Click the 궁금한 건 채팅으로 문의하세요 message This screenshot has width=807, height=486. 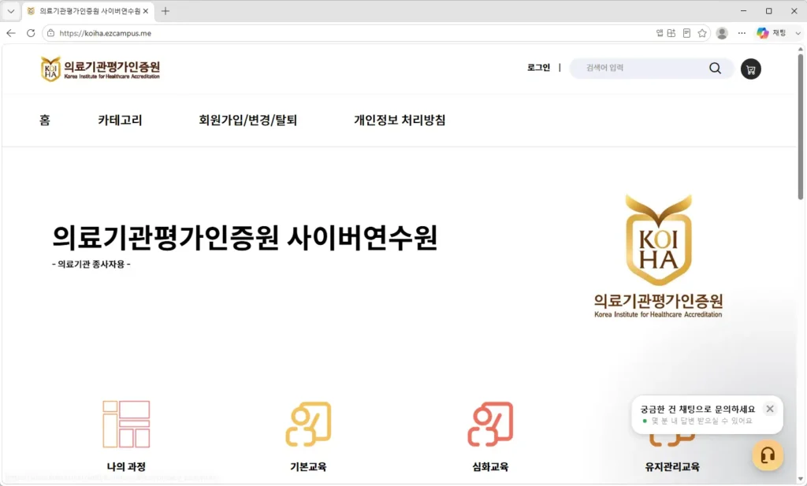click(x=697, y=410)
